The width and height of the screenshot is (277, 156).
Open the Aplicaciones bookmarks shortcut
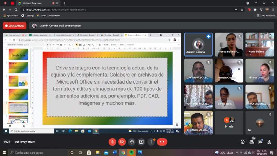[x=11, y=16]
